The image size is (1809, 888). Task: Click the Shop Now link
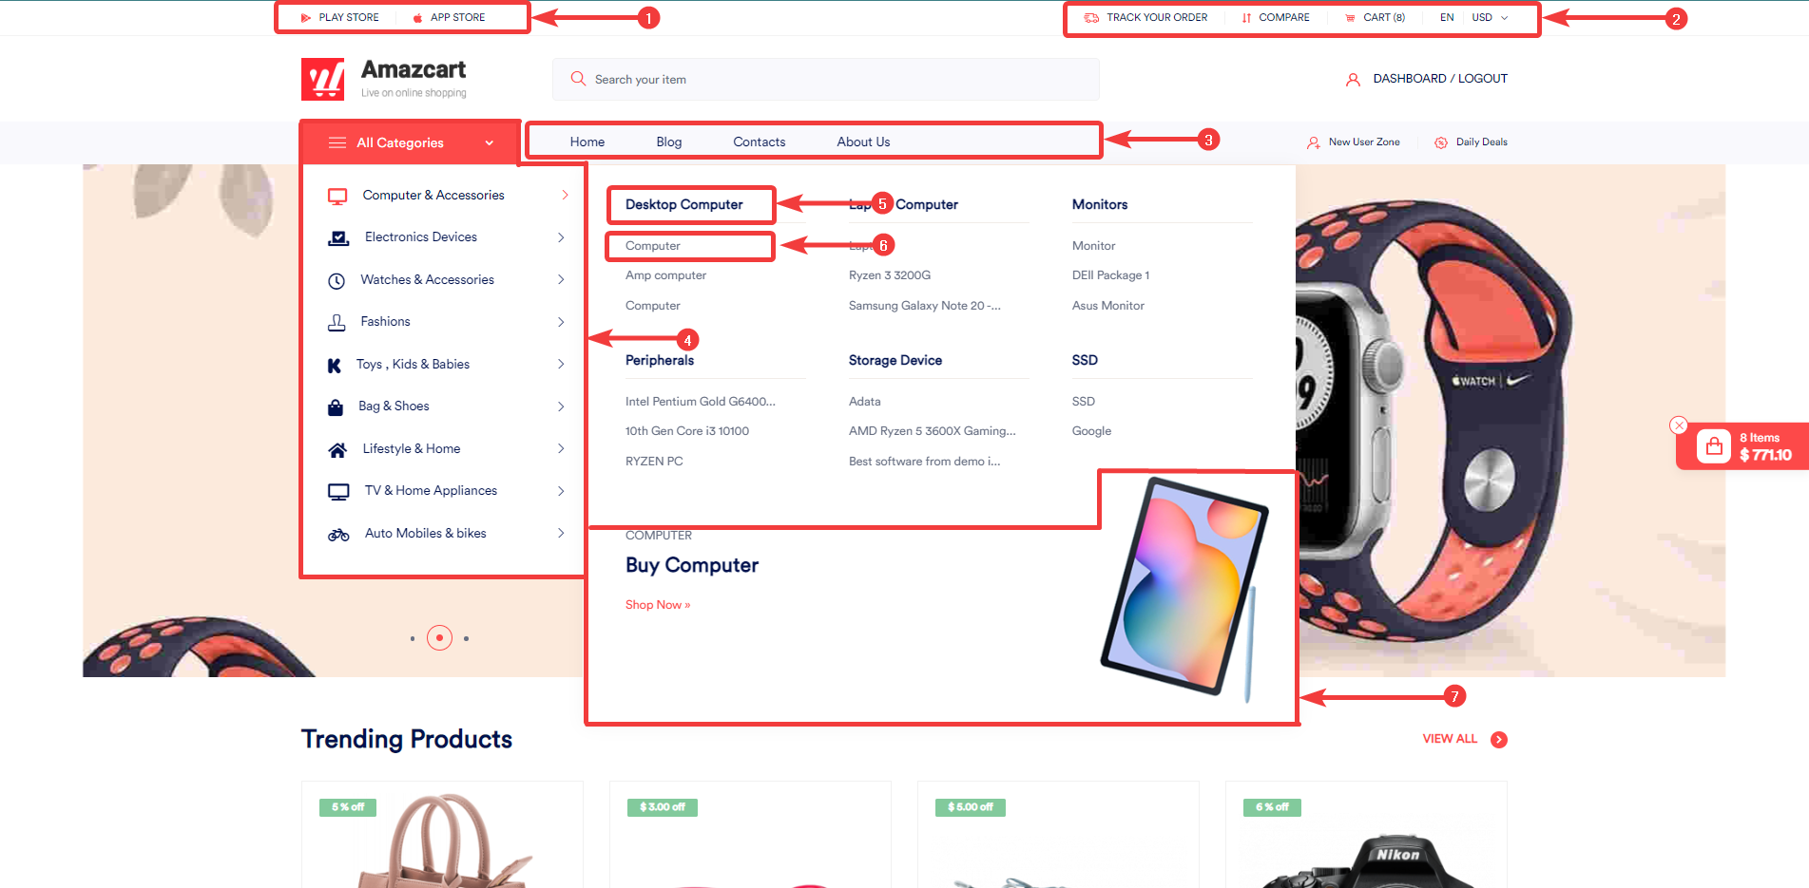[x=658, y=605]
